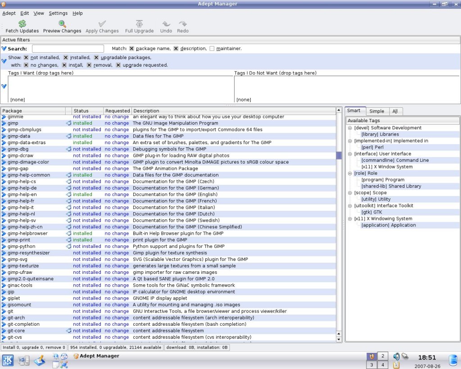The width and height of the screenshot is (461, 369).
Task: Sort by the Status column header
Action: 88,111
